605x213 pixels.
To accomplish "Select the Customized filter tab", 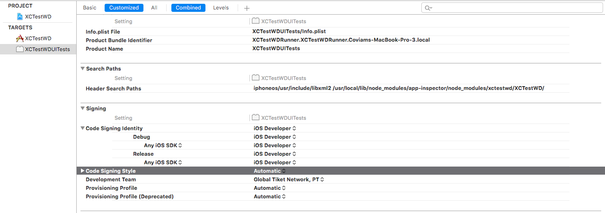I will pyautogui.click(x=124, y=8).
